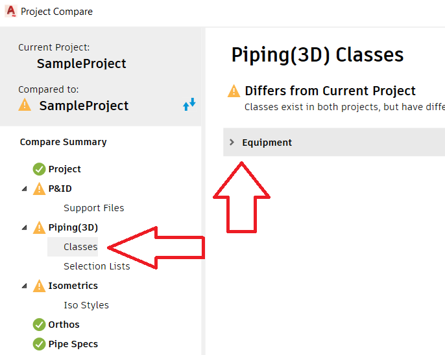
Task: Click the warning icon beside Isometrics
Action: pyautogui.click(x=39, y=286)
